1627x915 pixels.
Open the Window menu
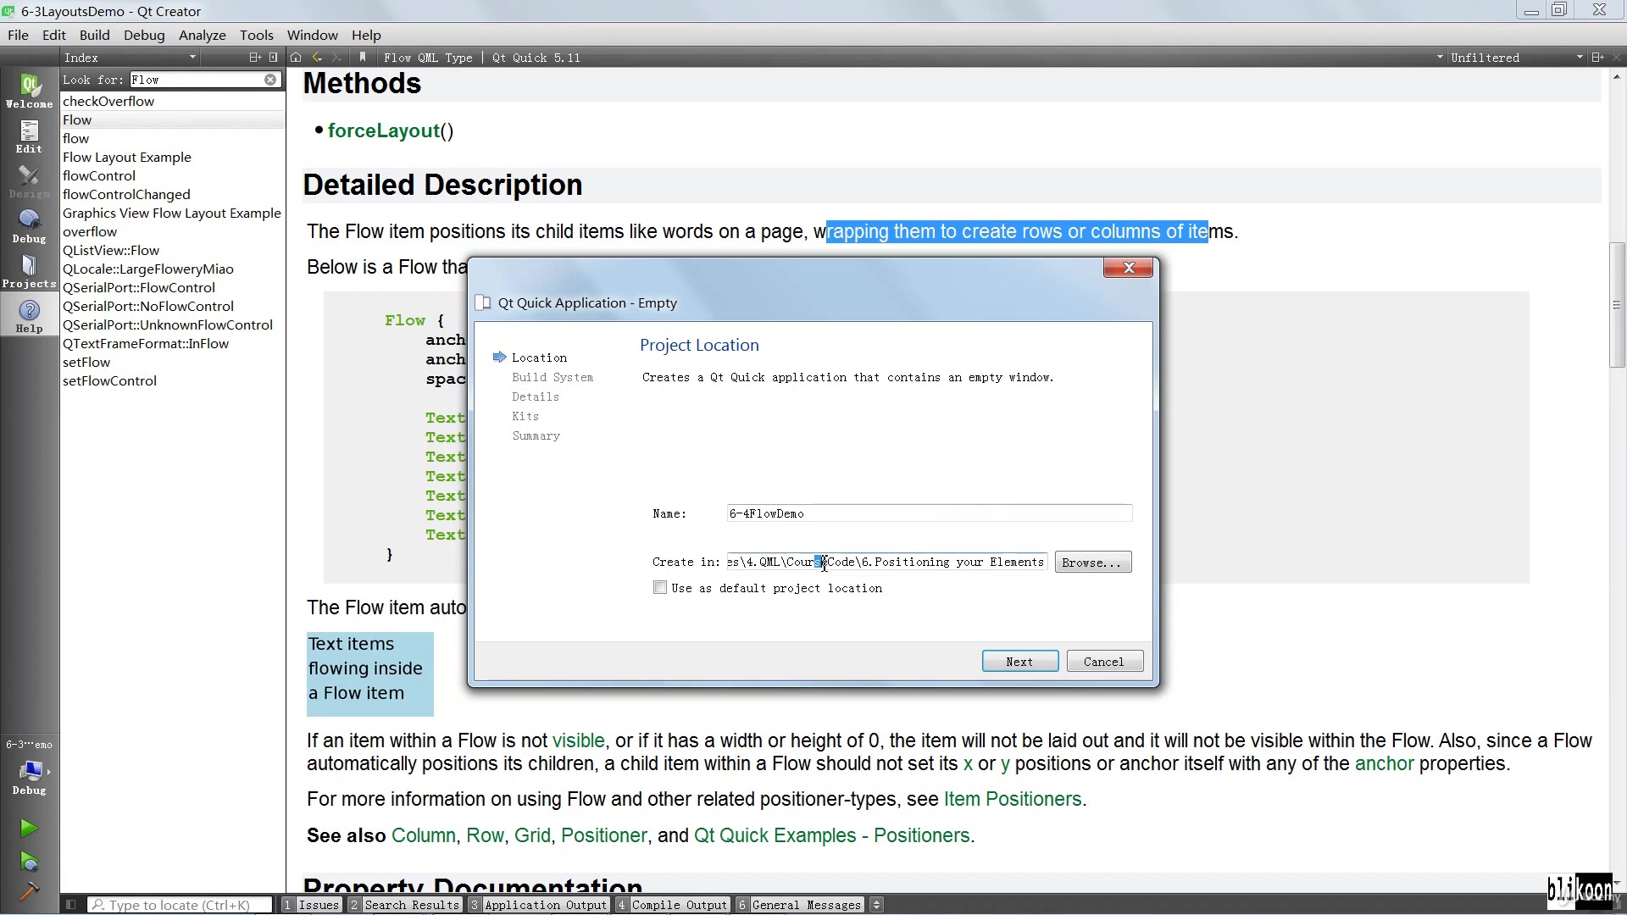[x=313, y=35]
